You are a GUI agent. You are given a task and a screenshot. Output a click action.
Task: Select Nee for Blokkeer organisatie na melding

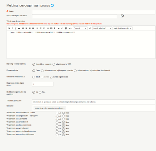pyautogui.click(x=40, y=92)
